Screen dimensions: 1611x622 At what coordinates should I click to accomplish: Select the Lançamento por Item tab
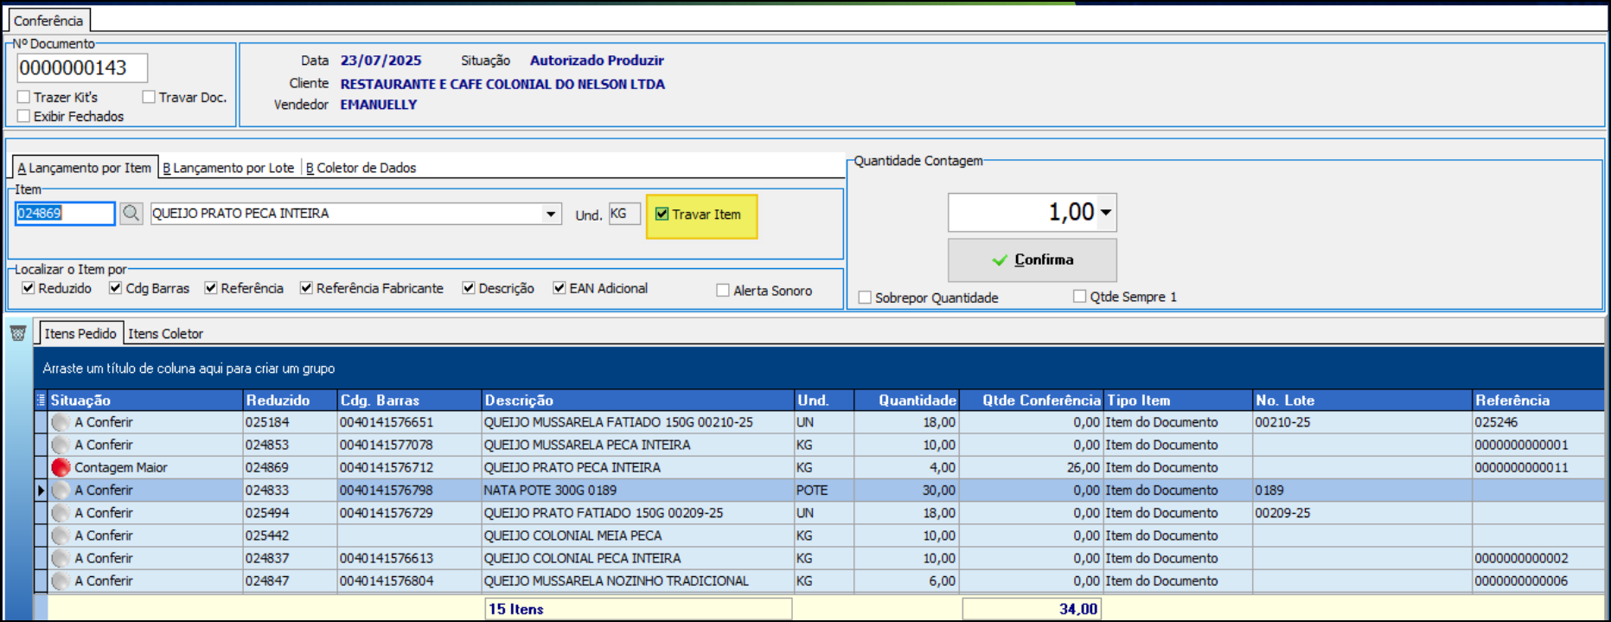[x=85, y=168]
